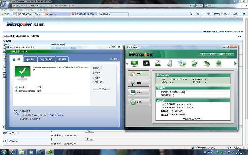This screenshot has width=248, height=155.
Task: Click the 退出 logout link on the forum page
Action: 214,32
